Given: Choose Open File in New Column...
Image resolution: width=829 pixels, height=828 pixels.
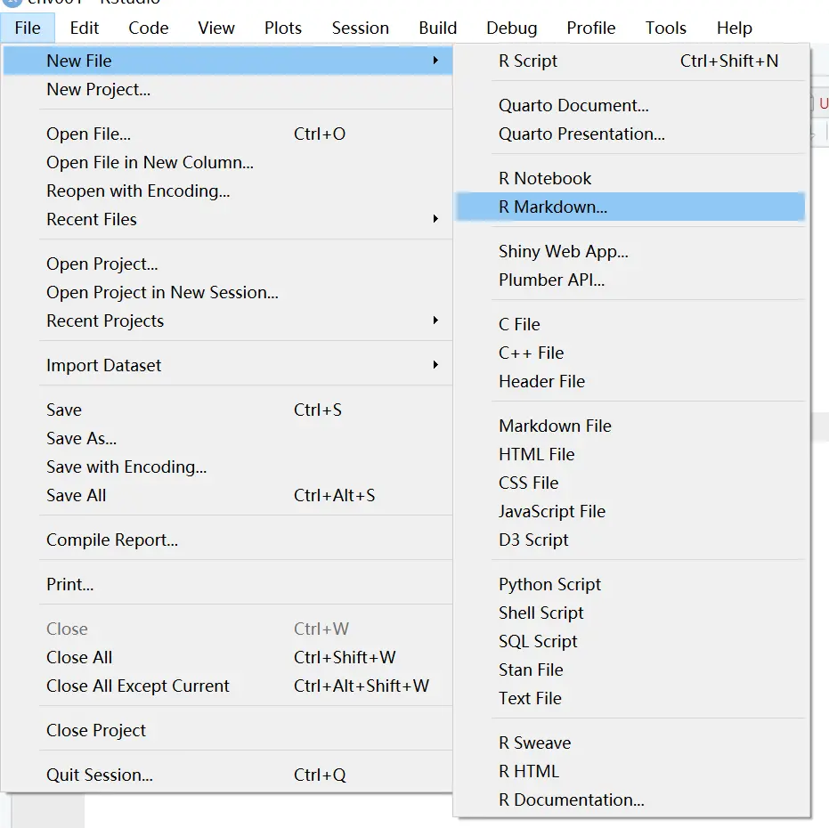Looking at the screenshot, I should (228, 162).
